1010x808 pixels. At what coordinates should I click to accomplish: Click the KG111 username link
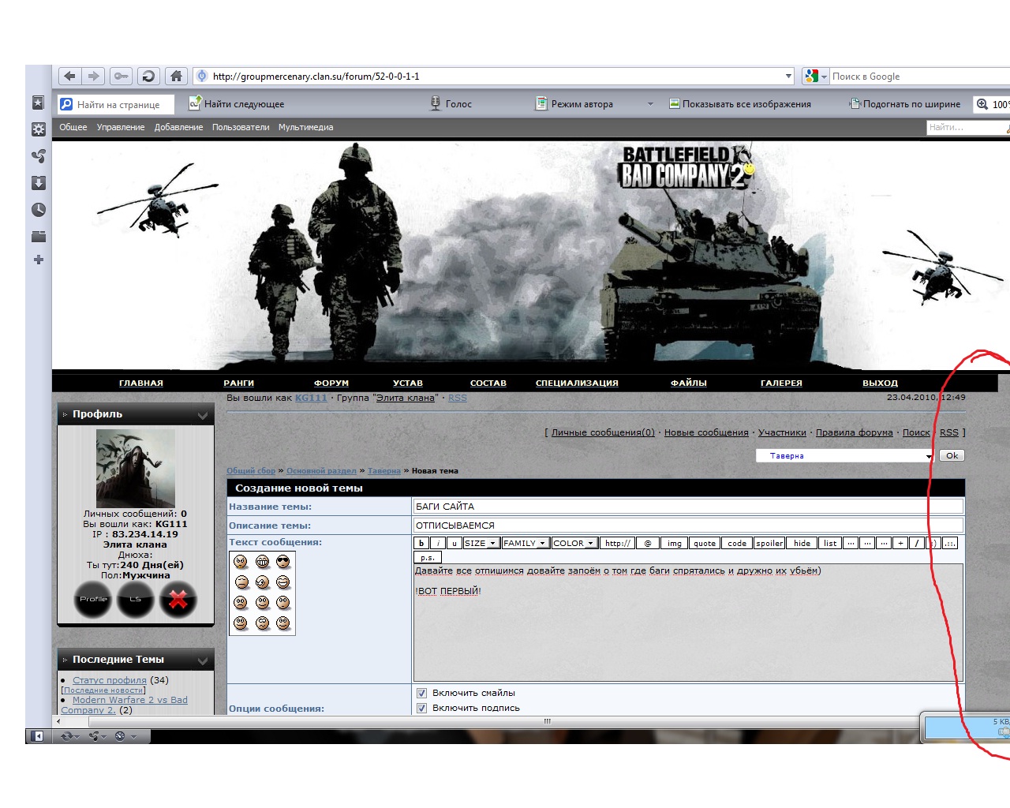(311, 398)
